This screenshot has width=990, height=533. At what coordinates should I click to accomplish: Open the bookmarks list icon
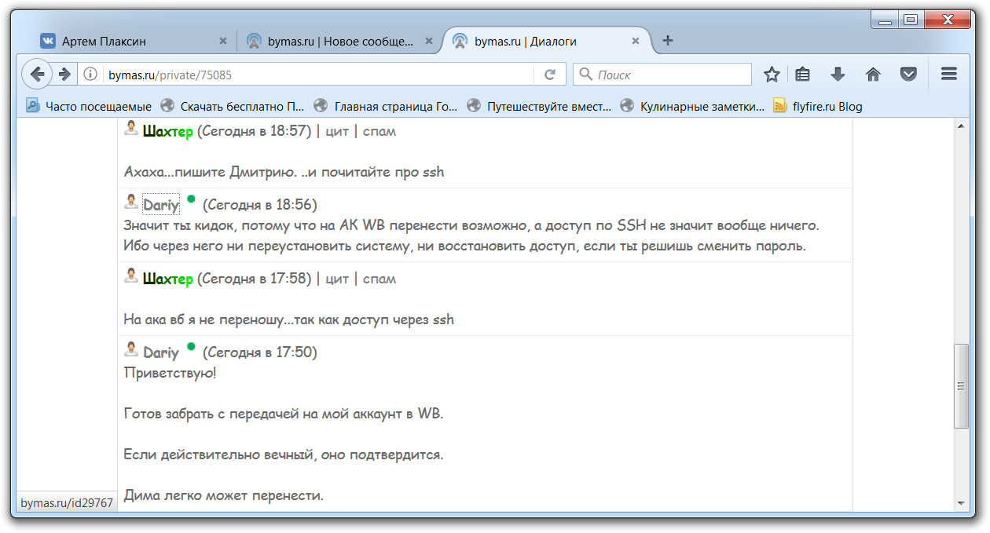pos(802,75)
